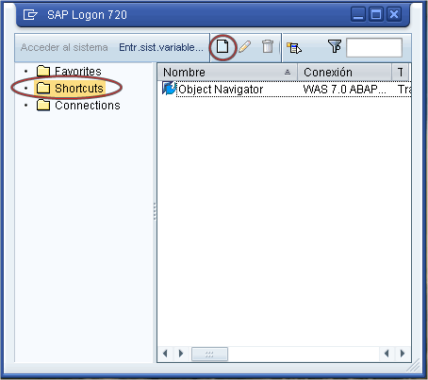The height and width of the screenshot is (380, 428).
Task: Select the Shortcuts tree folder
Action: point(70,88)
